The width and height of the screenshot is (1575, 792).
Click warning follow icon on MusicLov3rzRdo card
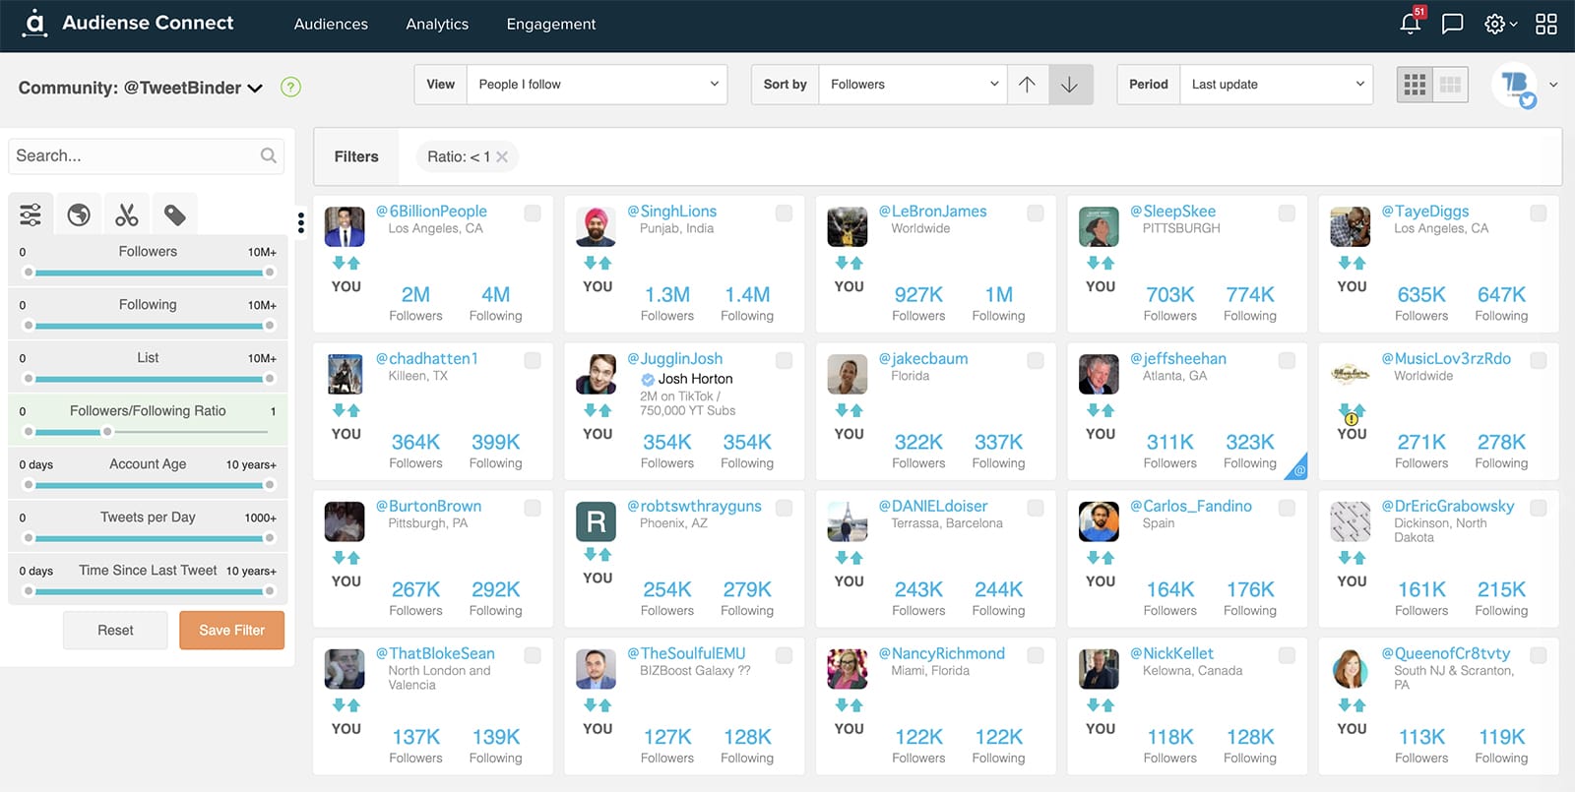[1352, 413]
